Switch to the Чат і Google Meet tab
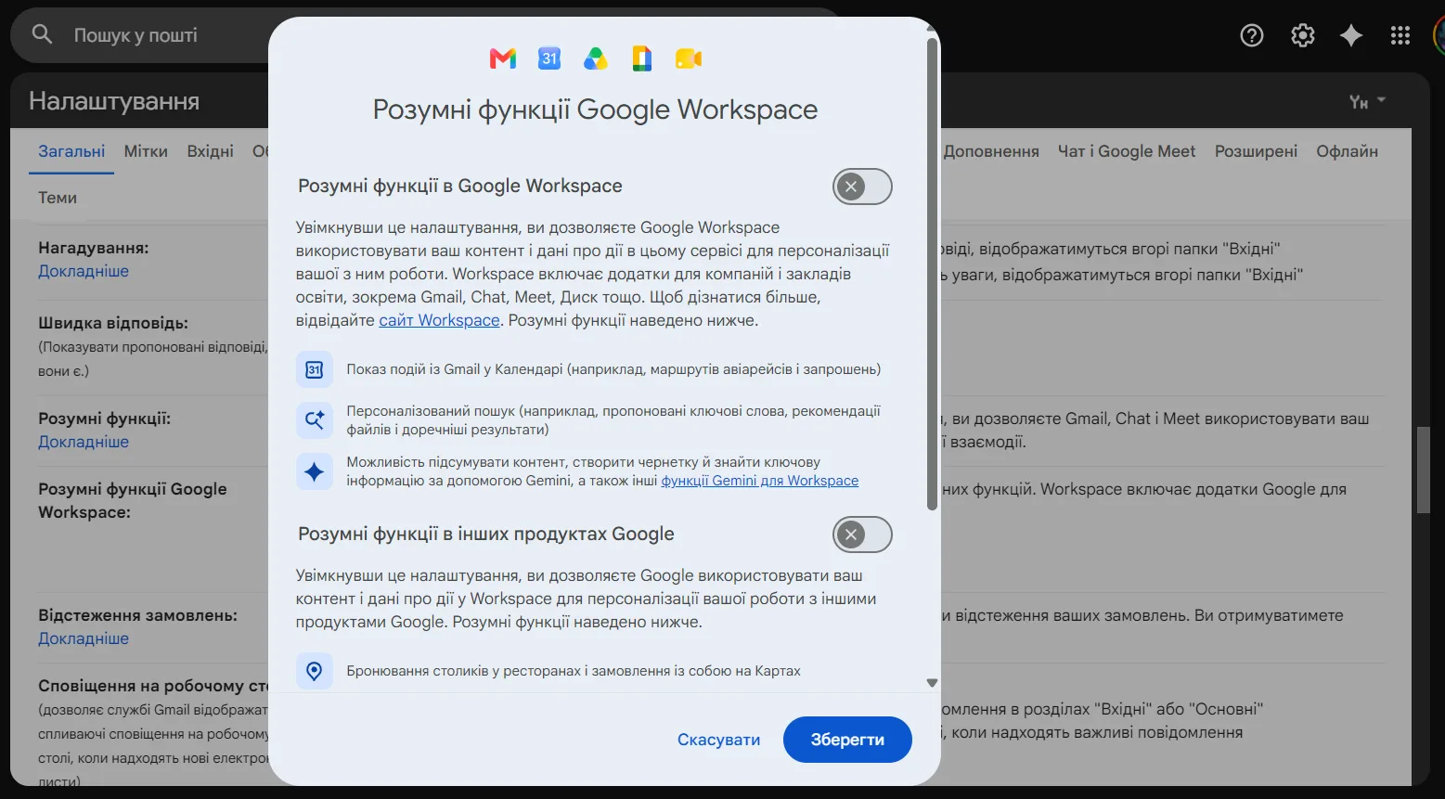Screen dimensions: 1445x799 point(1127,151)
